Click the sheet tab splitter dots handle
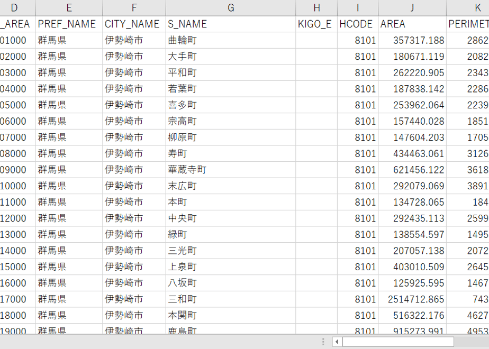Viewport: 489px width, 349px height. [x=323, y=342]
